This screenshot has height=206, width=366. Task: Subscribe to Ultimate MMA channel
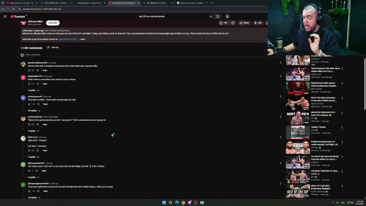[53, 23]
